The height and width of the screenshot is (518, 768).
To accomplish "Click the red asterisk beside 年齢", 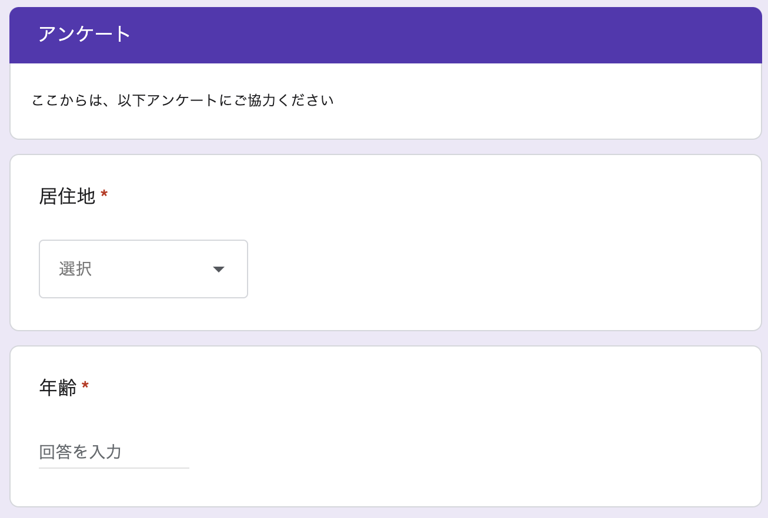I will tap(85, 385).
